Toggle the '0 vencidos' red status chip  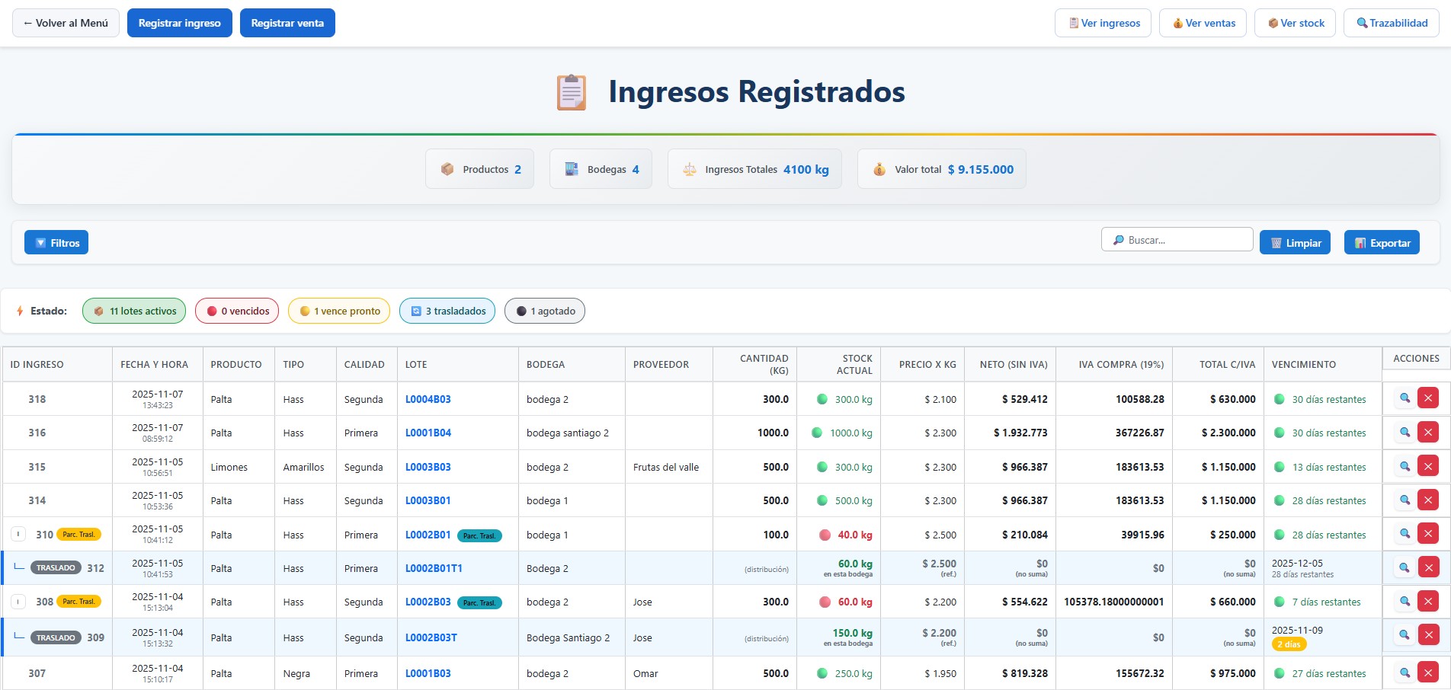pyautogui.click(x=237, y=311)
